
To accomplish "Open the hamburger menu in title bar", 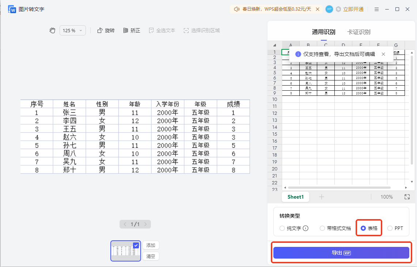I will [376, 9].
